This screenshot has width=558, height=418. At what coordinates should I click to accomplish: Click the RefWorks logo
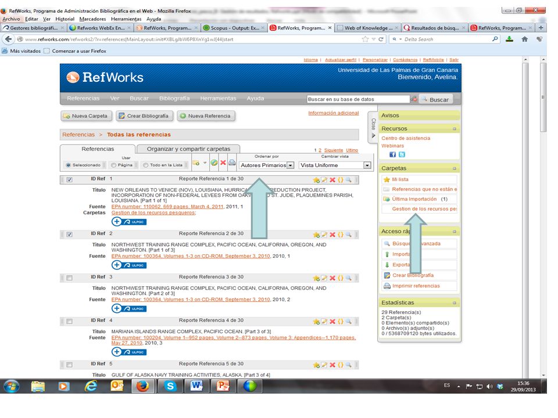point(105,77)
